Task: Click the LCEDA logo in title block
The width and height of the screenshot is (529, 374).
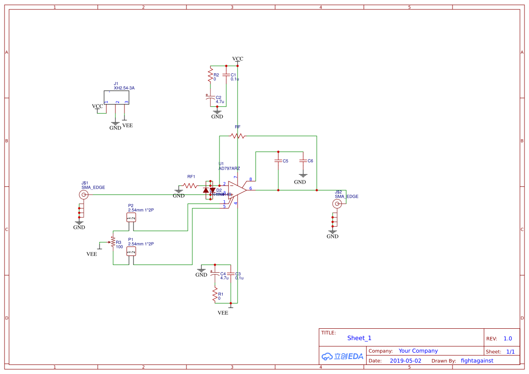Action: coord(343,356)
